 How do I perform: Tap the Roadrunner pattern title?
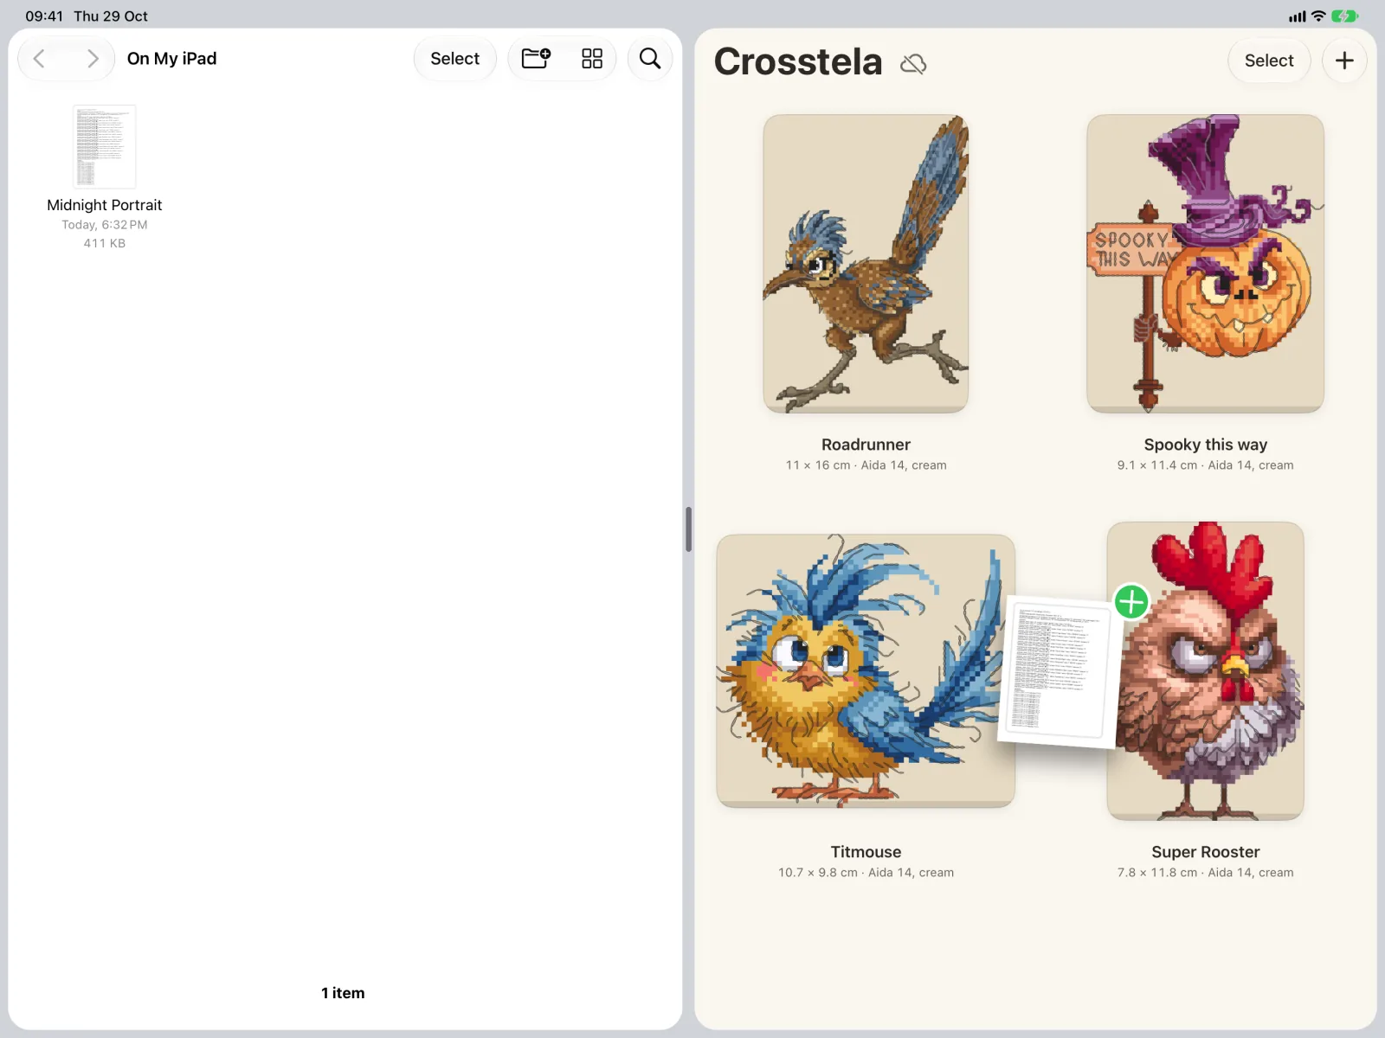point(866,445)
